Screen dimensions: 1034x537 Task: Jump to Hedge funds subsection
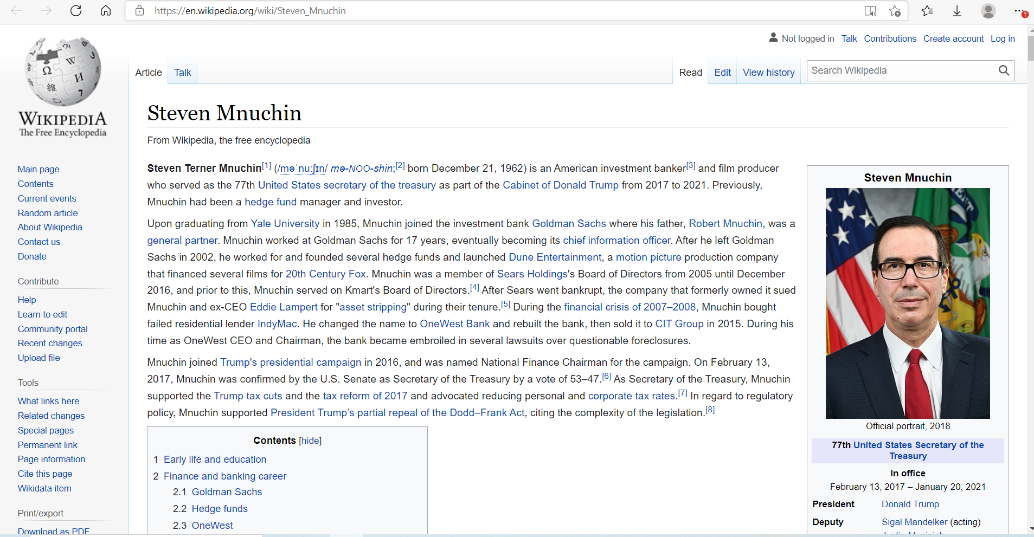click(220, 509)
